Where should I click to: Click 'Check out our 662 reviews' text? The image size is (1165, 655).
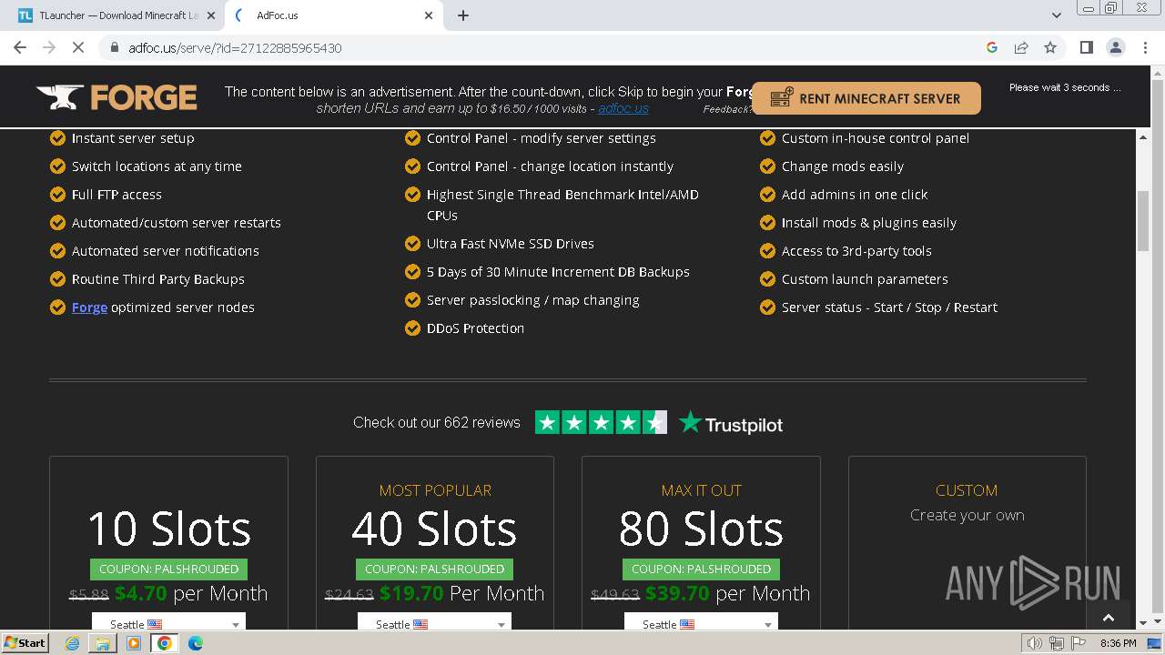437,422
